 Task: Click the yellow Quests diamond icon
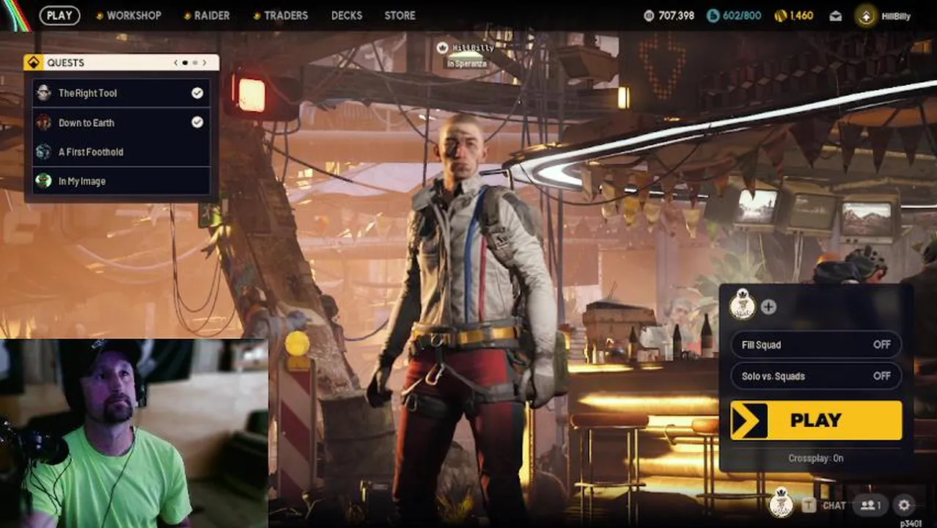click(x=33, y=62)
